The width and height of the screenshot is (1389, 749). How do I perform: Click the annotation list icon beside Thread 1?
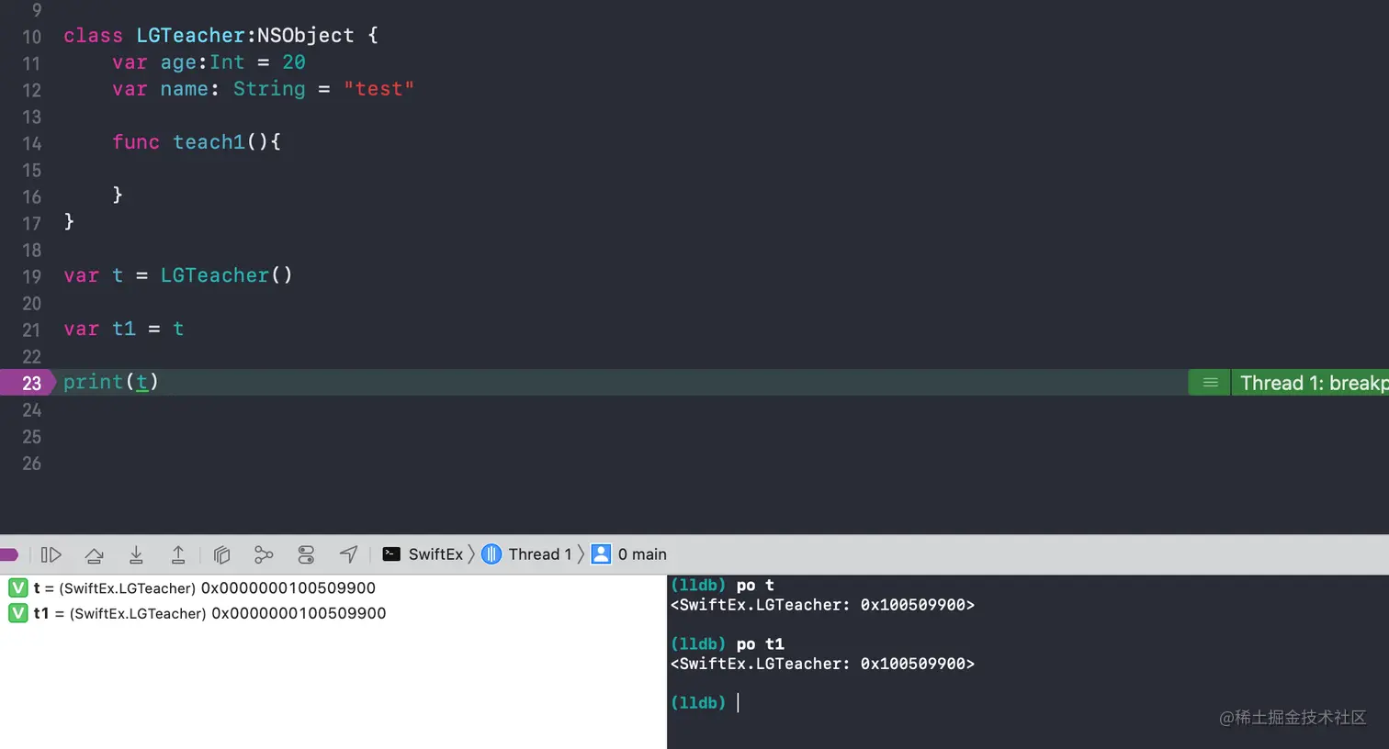(1210, 383)
